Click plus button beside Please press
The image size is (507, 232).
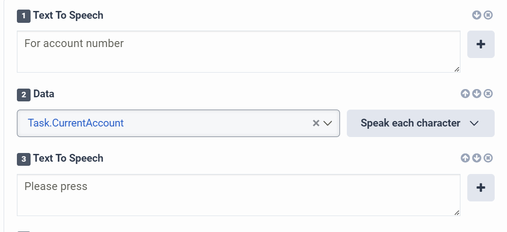[481, 187]
